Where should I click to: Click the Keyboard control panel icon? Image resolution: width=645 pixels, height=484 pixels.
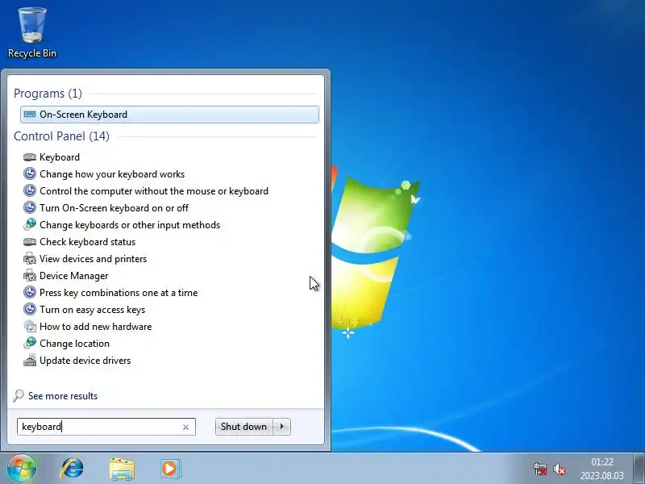[x=30, y=157]
